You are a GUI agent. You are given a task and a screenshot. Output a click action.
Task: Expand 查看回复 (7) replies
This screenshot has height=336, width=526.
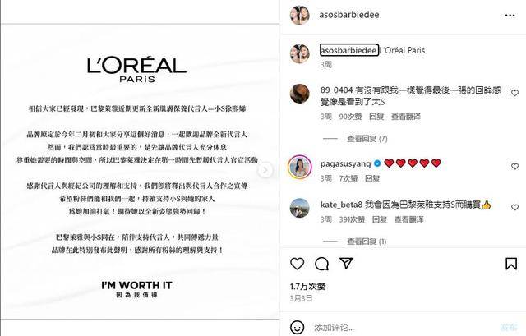[x=367, y=139]
